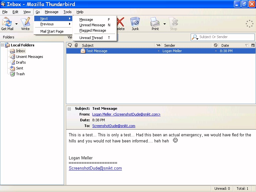Go to next Unread Message

pyautogui.click(x=95, y=25)
